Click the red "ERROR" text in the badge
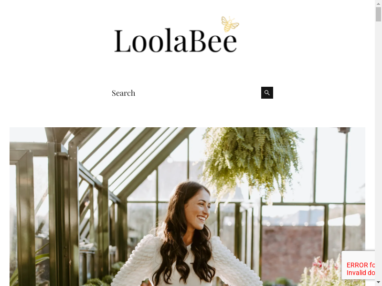The image size is (382, 286). coord(357,265)
